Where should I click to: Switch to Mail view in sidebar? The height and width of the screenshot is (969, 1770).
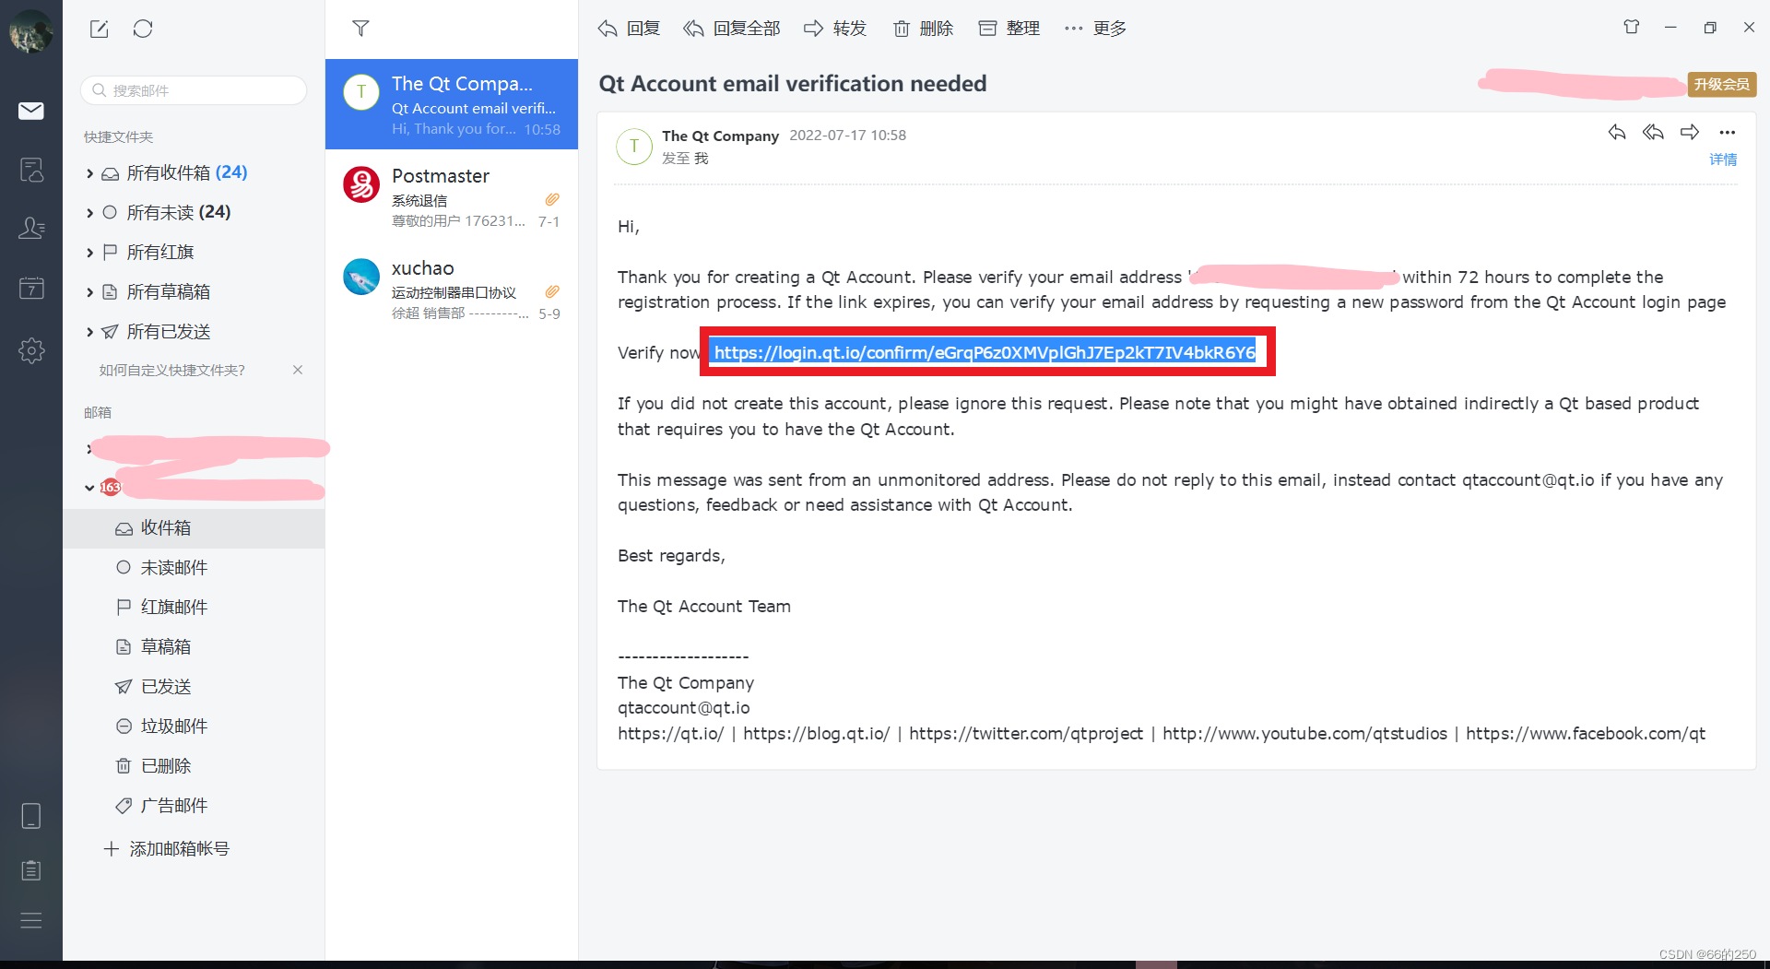(x=31, y=111)
